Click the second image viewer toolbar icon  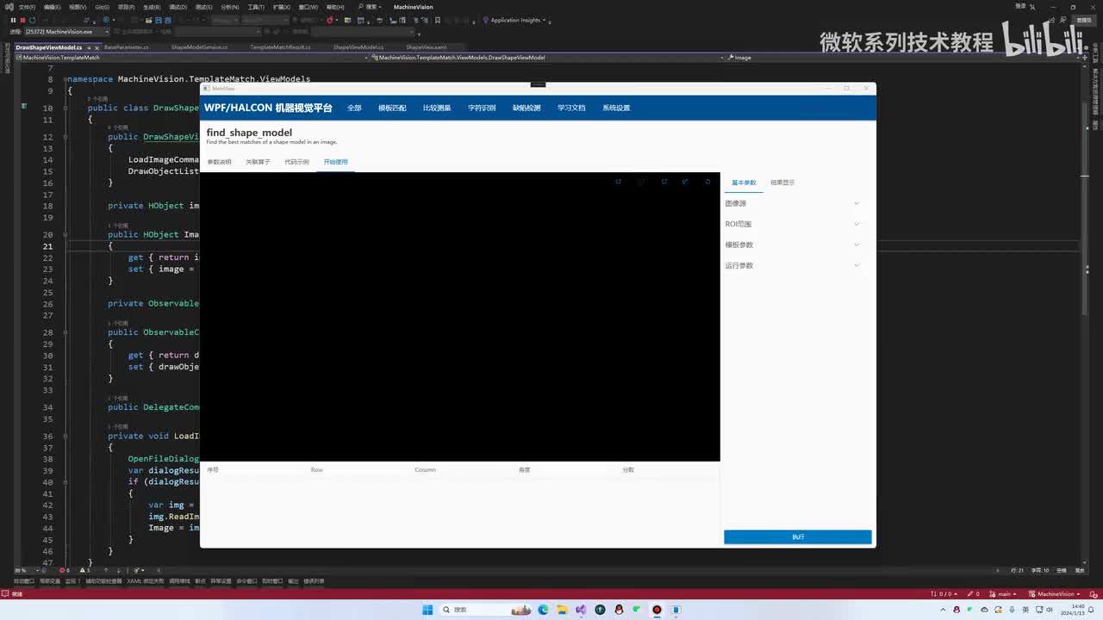641,182
